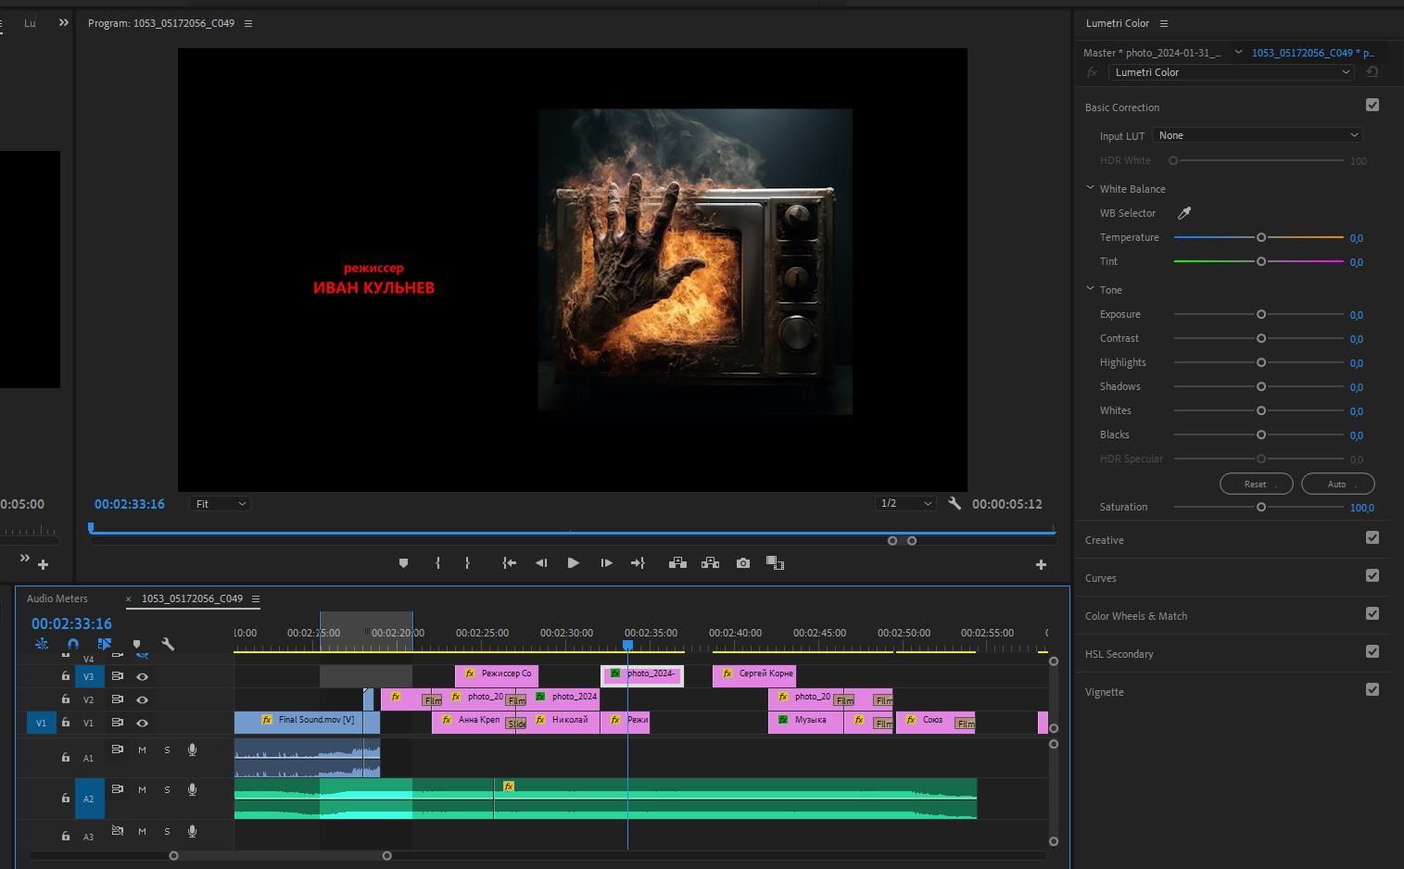The image size is (1404, 869).
Task: Solo audio track A2
Action: (x=167, y=790)
